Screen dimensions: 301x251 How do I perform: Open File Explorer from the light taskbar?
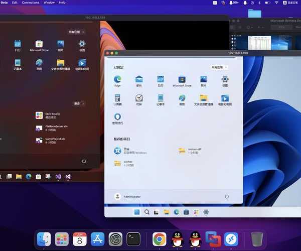click(x=166, y=212)
